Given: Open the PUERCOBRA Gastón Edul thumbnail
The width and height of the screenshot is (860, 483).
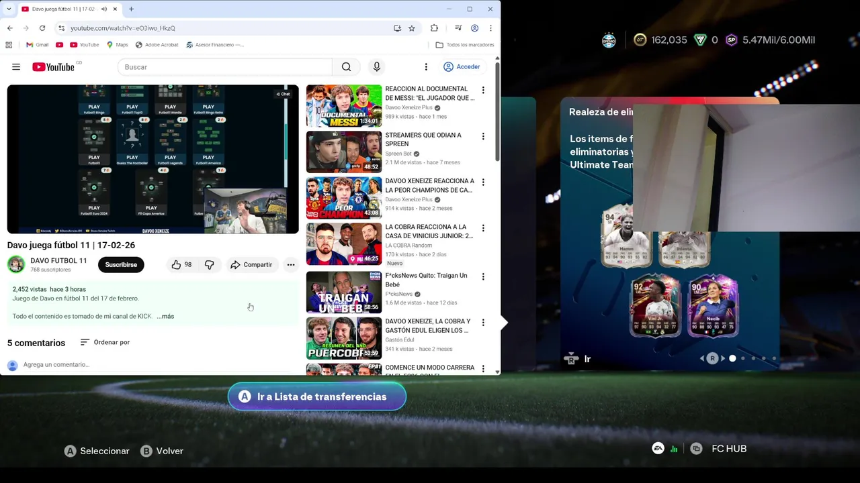Looking at the screenshot, I should [344, 339].
